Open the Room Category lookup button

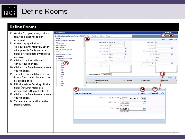tap(125, 48)
